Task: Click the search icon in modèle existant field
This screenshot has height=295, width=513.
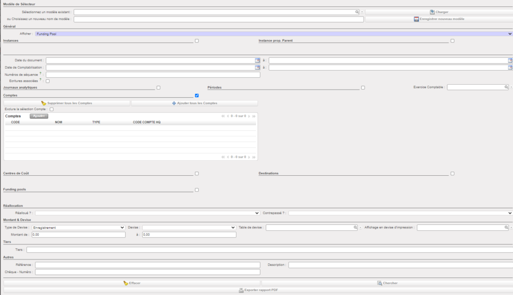Action: click(356, 12)
